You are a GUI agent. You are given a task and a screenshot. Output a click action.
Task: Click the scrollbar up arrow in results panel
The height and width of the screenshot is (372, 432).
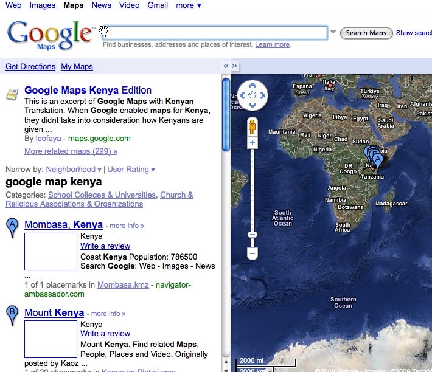click(226, 362)
